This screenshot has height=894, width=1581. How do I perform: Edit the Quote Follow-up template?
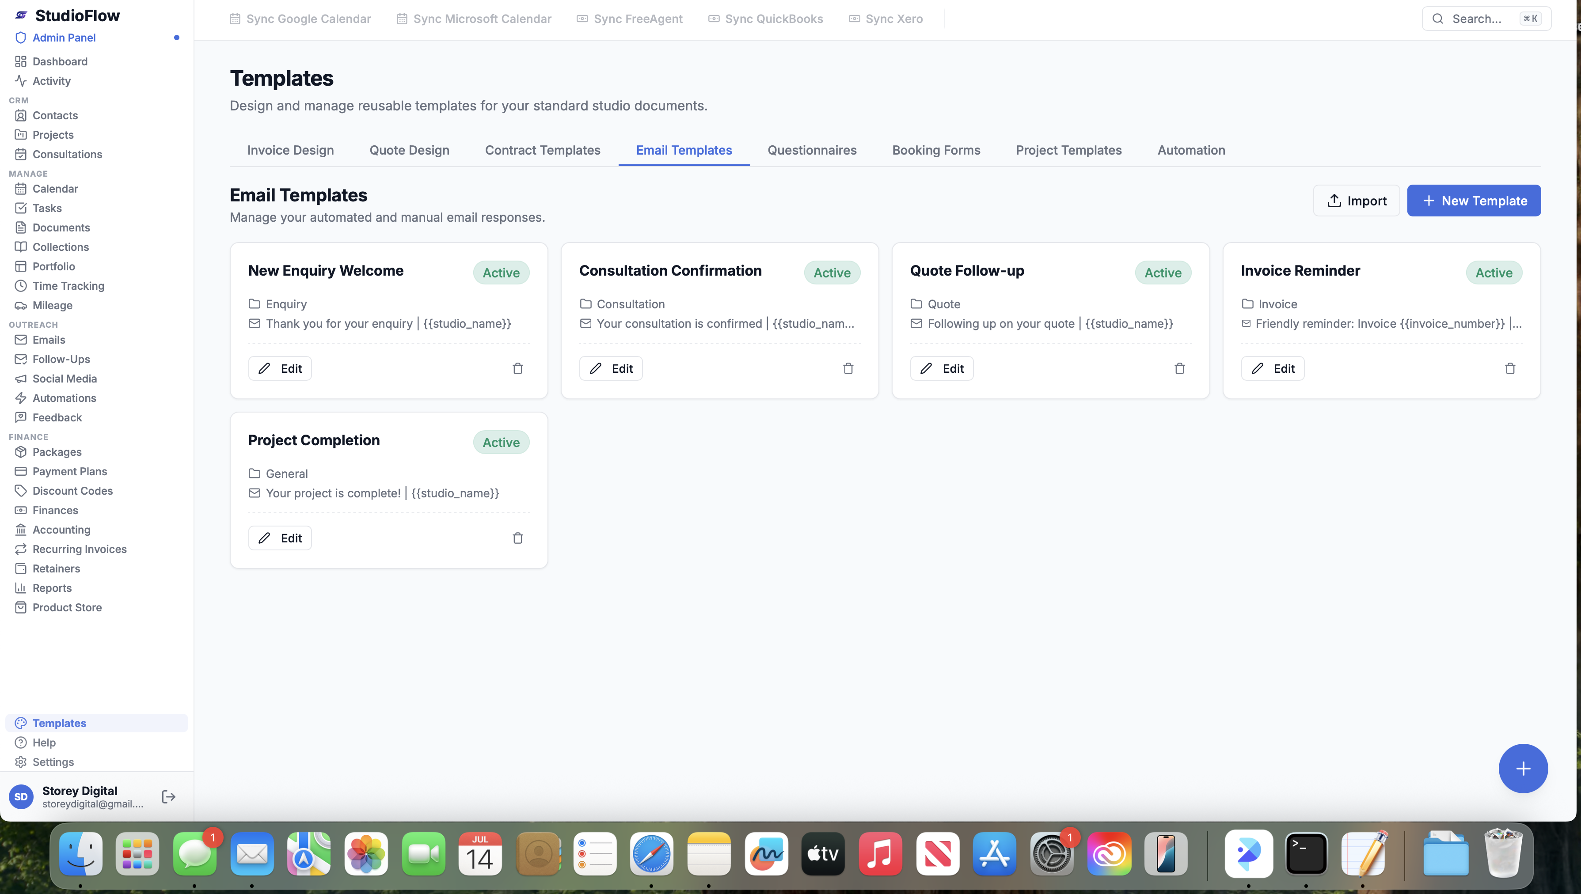click(x=942, y=368)
